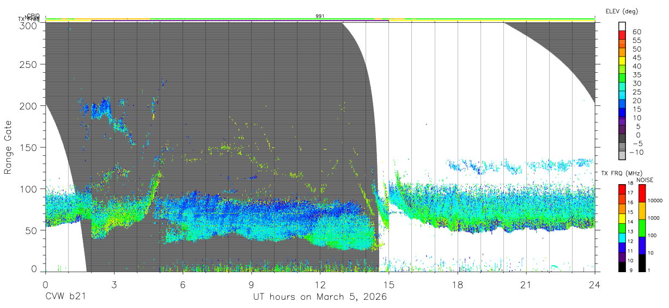Screen dimensions: 669x308
Task: Click the x-axis tick label '24'
Action: (595, 285)
